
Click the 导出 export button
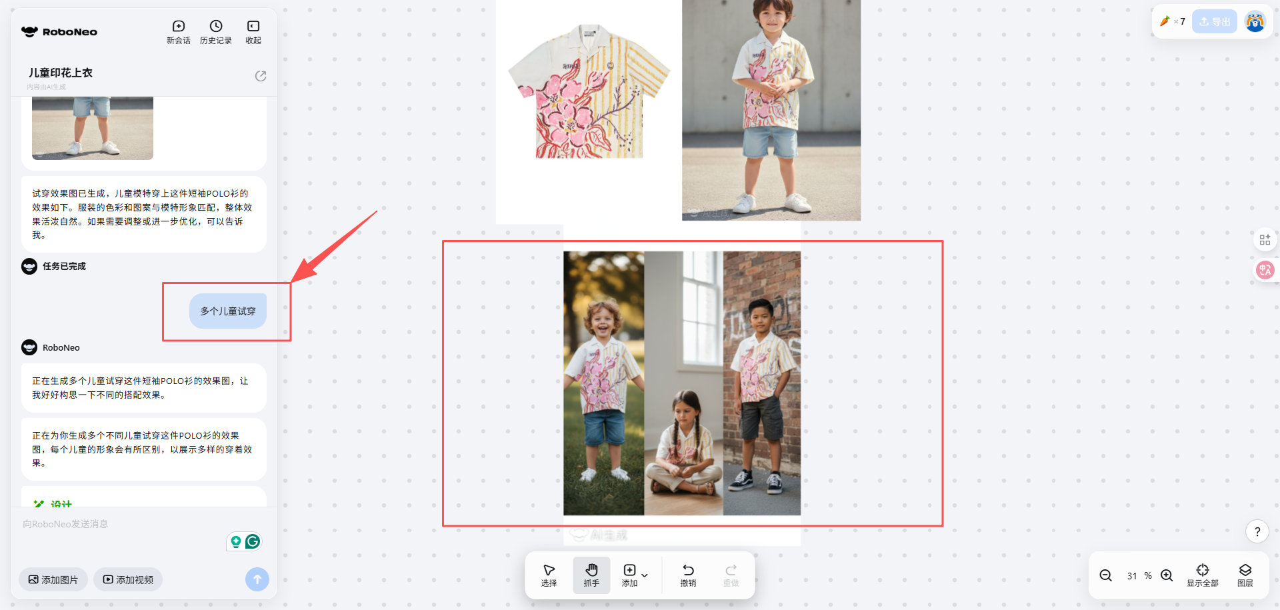click(x=1214, y=21)
